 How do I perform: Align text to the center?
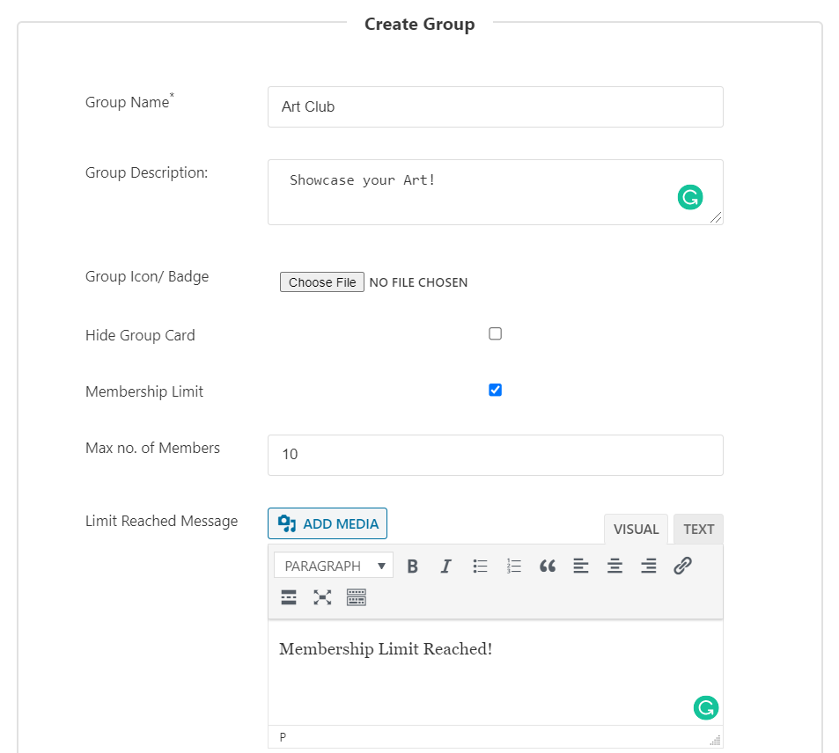coord(614,566)
